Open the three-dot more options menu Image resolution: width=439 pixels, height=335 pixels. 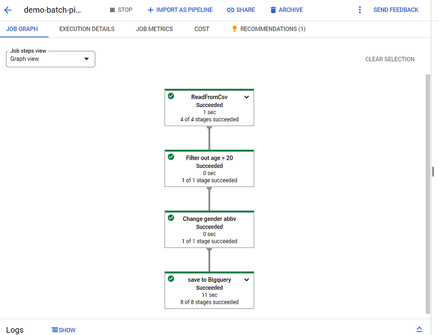(360, 10)
